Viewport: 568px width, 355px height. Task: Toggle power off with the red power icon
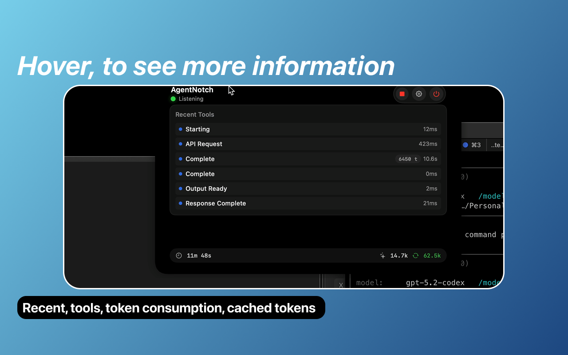pyautogui.click(x=436, y=94)
